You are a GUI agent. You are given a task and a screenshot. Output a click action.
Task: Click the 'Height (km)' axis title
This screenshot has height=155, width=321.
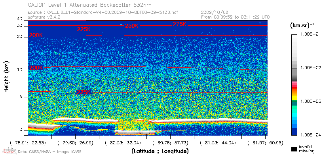tap(7, 76)
